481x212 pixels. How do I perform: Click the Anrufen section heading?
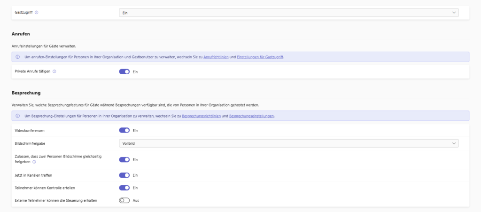pyautogui.click(x=21, y=34)
